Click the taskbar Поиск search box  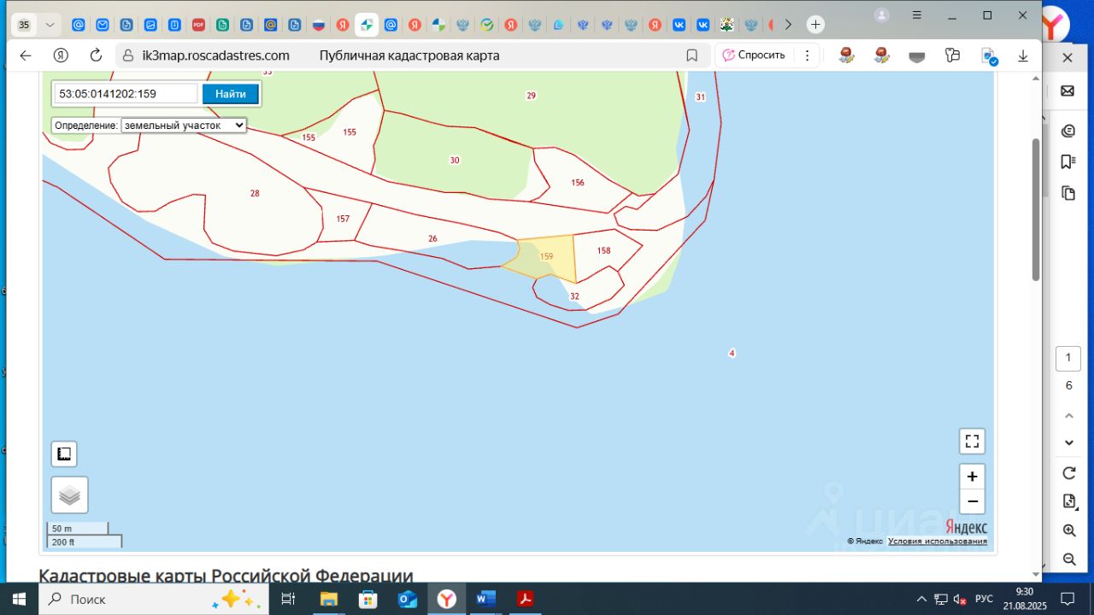click(x=154, y=599)
